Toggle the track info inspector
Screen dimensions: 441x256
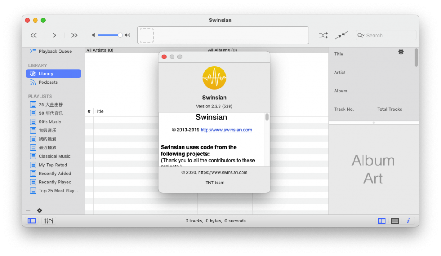click(408, 221)
